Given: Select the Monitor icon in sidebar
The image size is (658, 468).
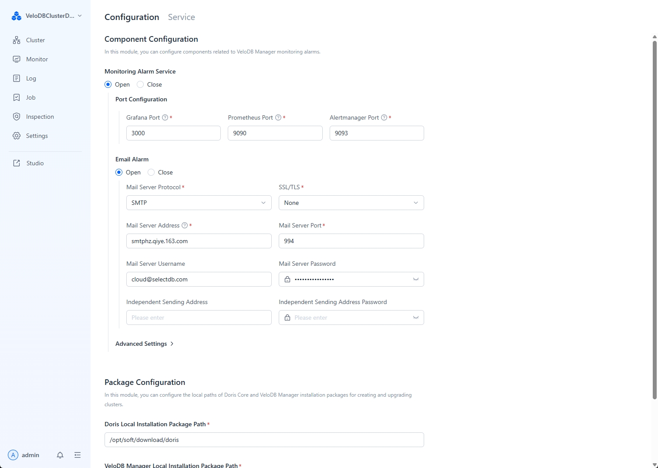Looking at the screenshot, I should tap(17, 59).
